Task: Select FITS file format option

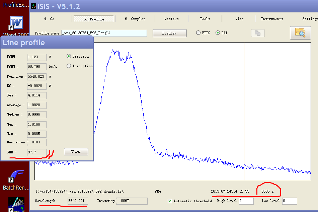Action: pos(198,33)
